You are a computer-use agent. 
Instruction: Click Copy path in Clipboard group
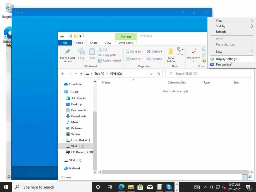(x=107, y=55)
